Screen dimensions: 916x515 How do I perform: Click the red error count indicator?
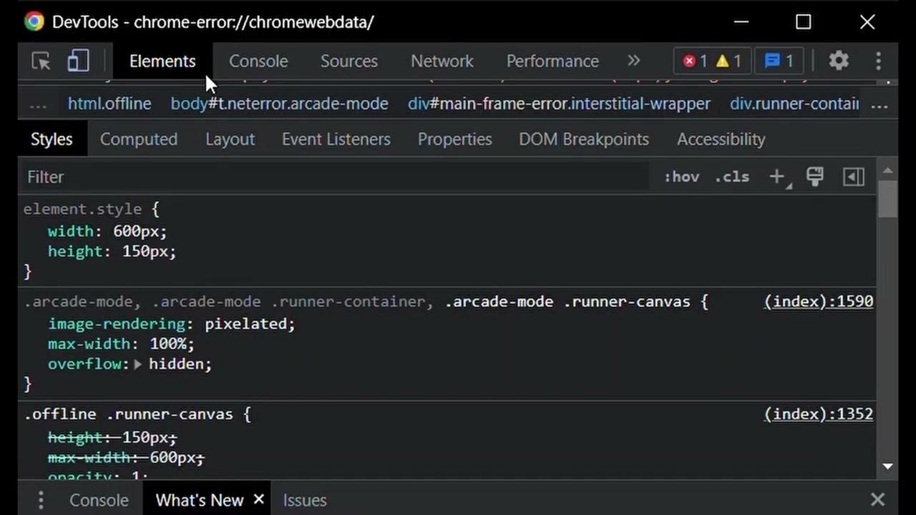[x=695, y=62]
